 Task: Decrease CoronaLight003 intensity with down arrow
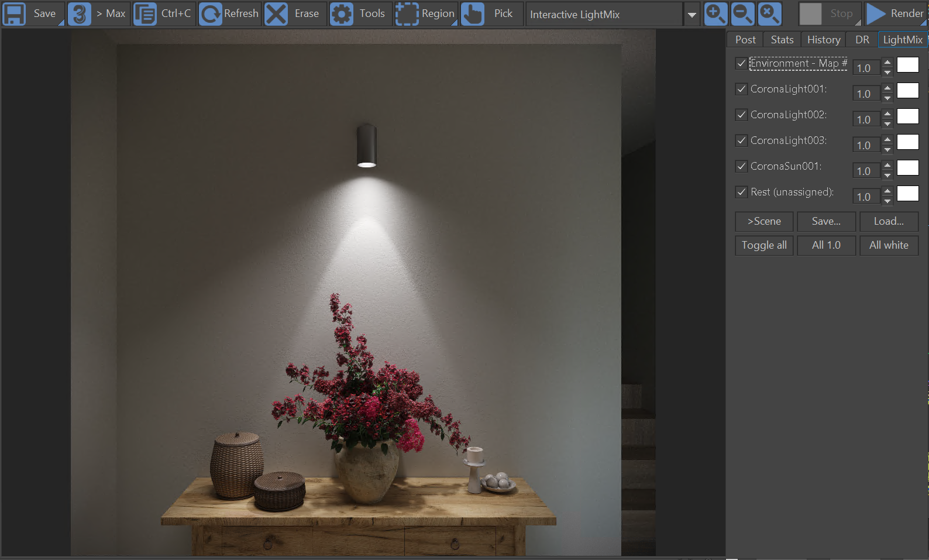coord(887,150)
